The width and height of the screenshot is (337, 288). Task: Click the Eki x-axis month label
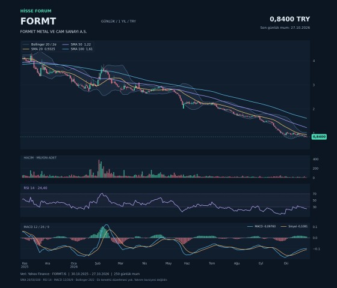(x=286, y=263)
